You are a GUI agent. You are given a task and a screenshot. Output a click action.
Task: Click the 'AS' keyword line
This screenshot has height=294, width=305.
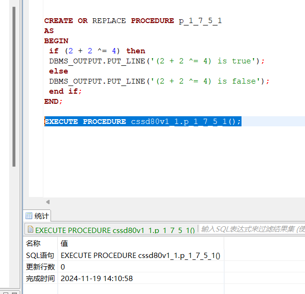tap(49, 31)
